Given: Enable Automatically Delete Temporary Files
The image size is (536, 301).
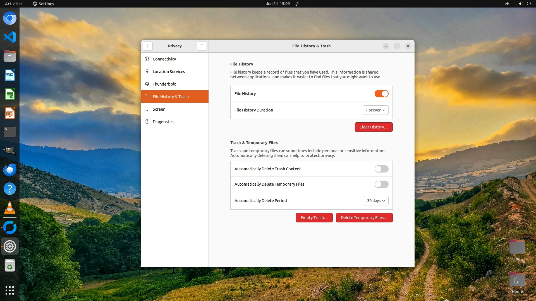Looking at the screenshot, I should [381, 184].
